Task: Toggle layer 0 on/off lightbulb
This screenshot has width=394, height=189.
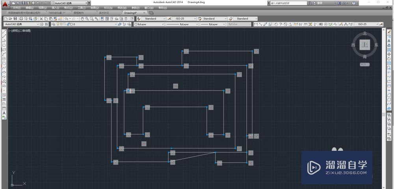Action: point(58,24)
